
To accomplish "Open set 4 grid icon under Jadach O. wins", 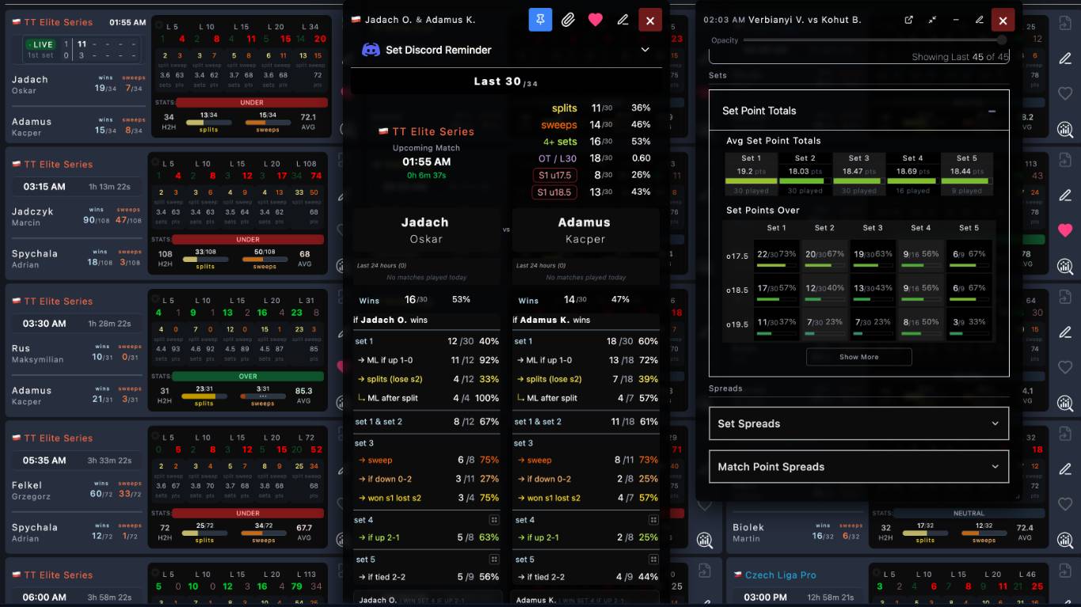I will (x=493, y=520).
